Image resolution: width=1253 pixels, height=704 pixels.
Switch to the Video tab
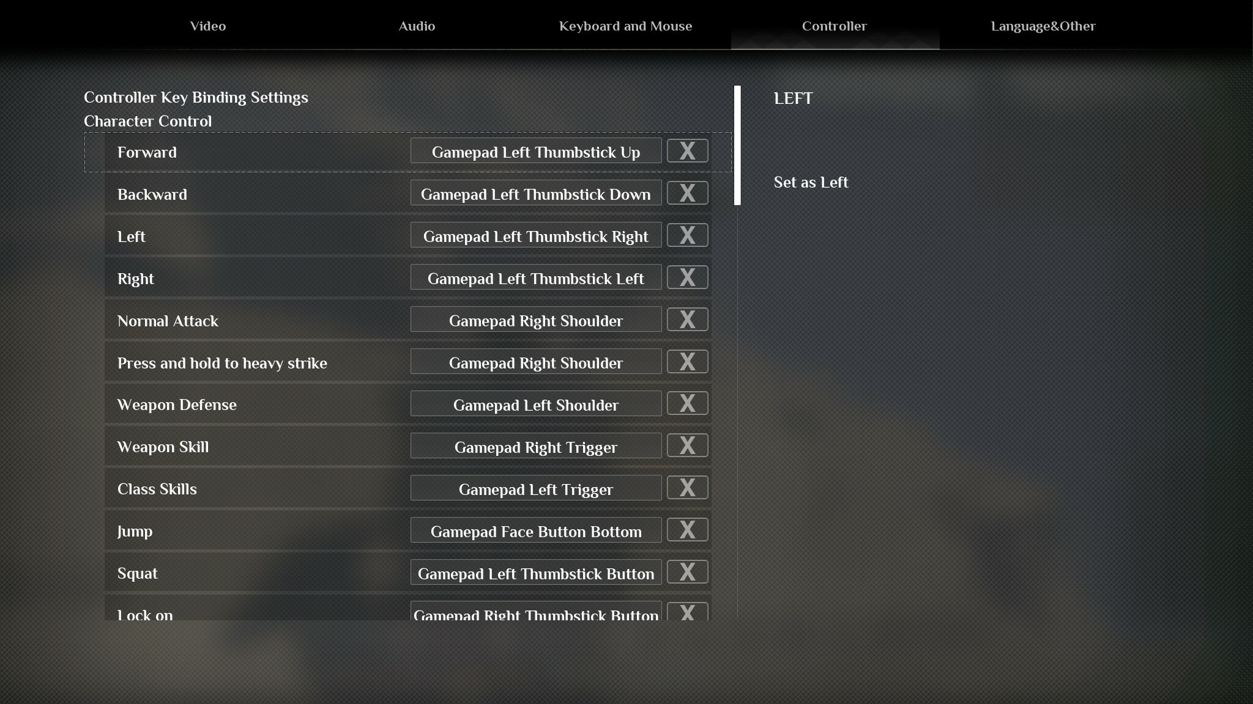click(208, 26)
